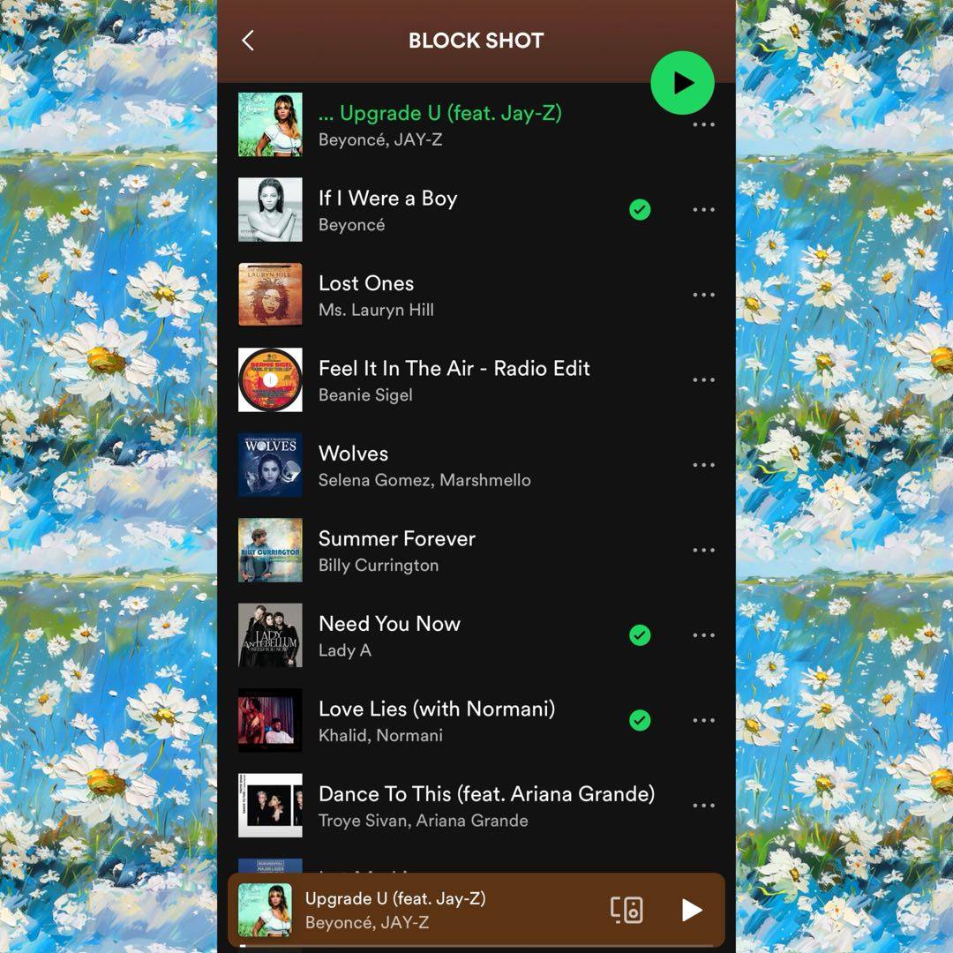
Task: Open more options for Summer Forever
Action: pyautogui.click(x=703, y=550)
